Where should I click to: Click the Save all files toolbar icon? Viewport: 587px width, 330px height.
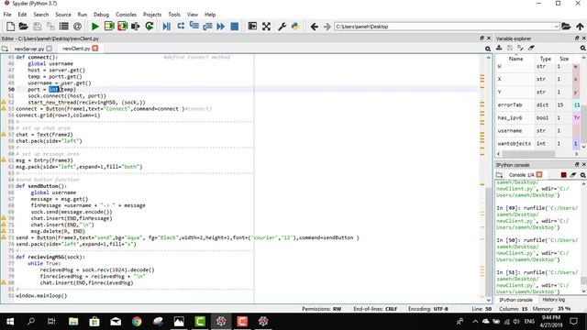[x=50, y=27]
